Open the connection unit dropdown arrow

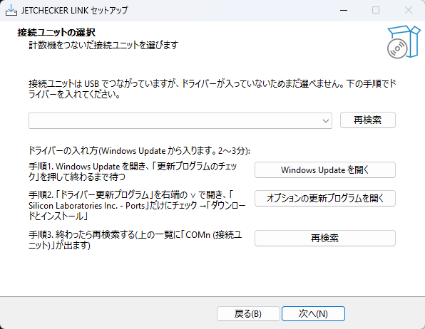coord(326,121)
